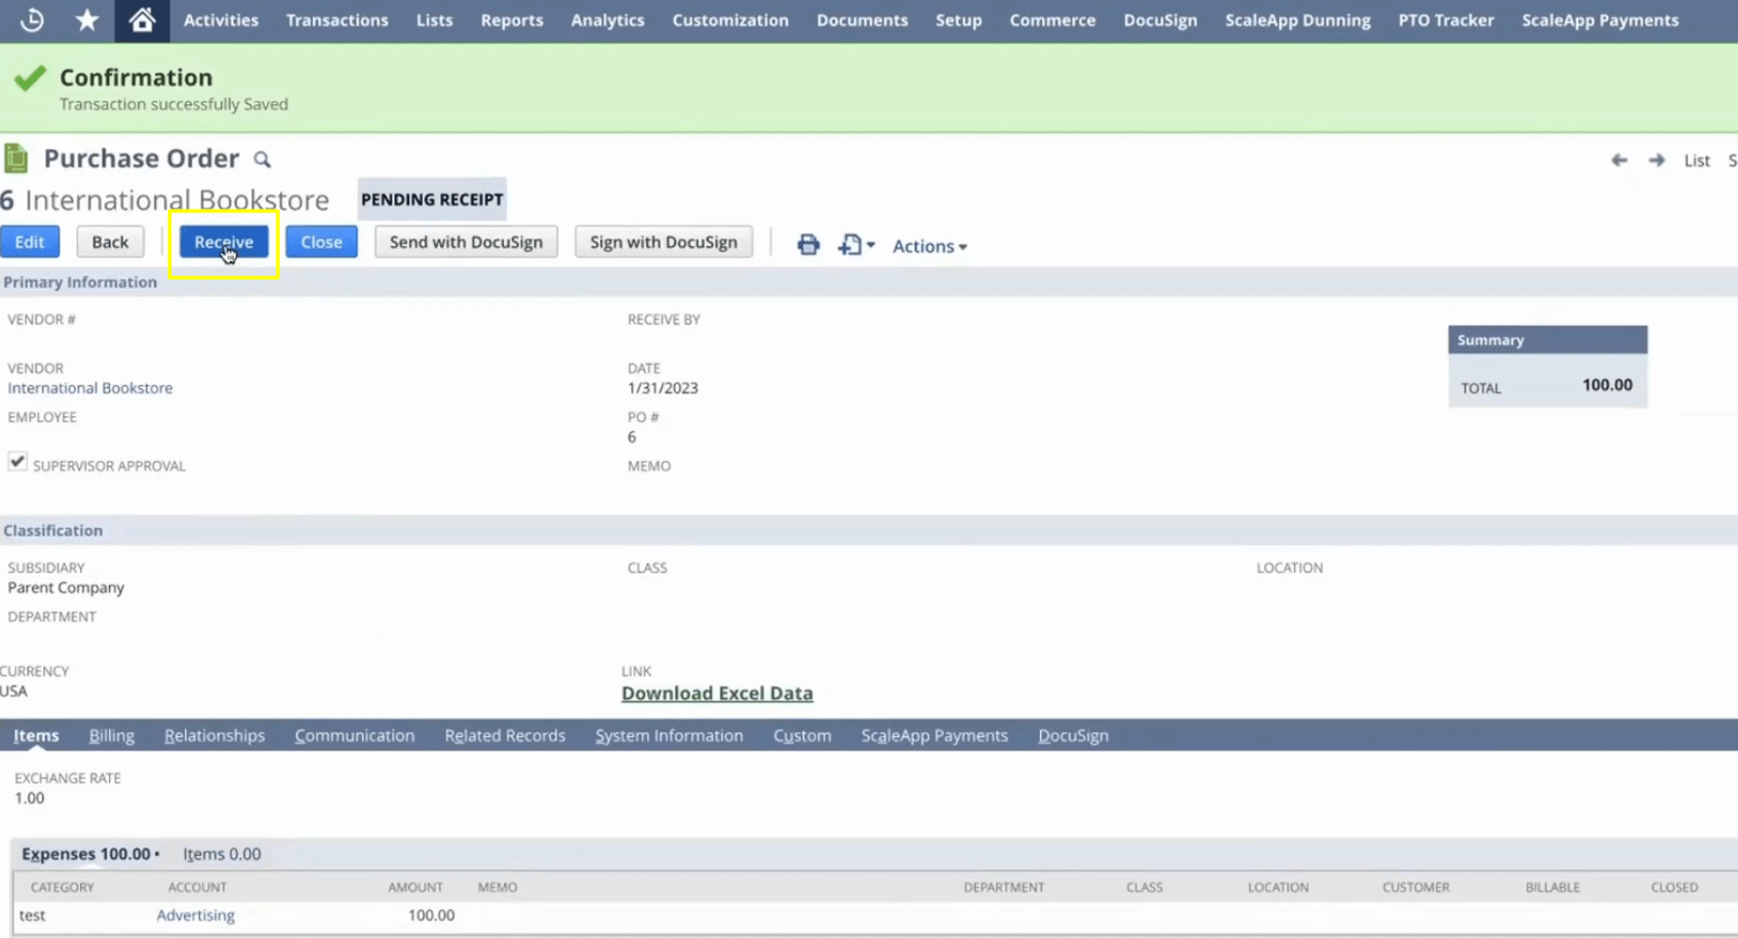This screenshot has height=938, width=1738.
Task: Print the purchase order using the printer icon
Action: pyautogui.click(x=807, y=244)
